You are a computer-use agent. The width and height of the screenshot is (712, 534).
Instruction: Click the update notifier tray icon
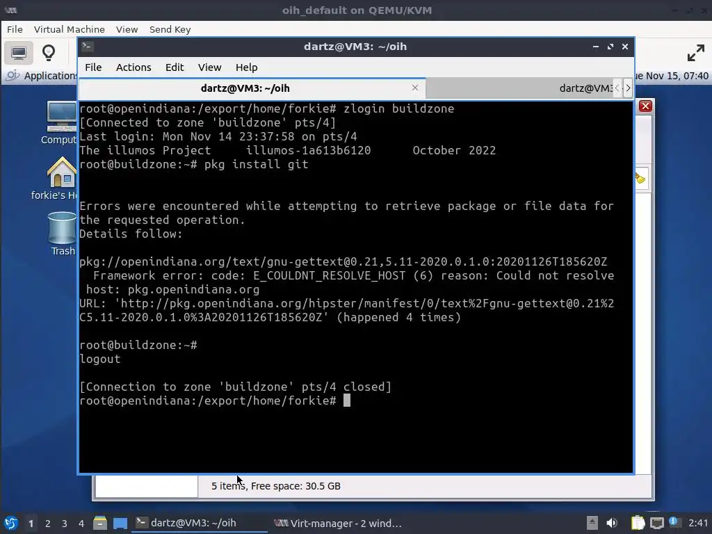pos(674,521)
